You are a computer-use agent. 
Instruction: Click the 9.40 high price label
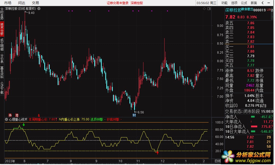coord(31,13)
